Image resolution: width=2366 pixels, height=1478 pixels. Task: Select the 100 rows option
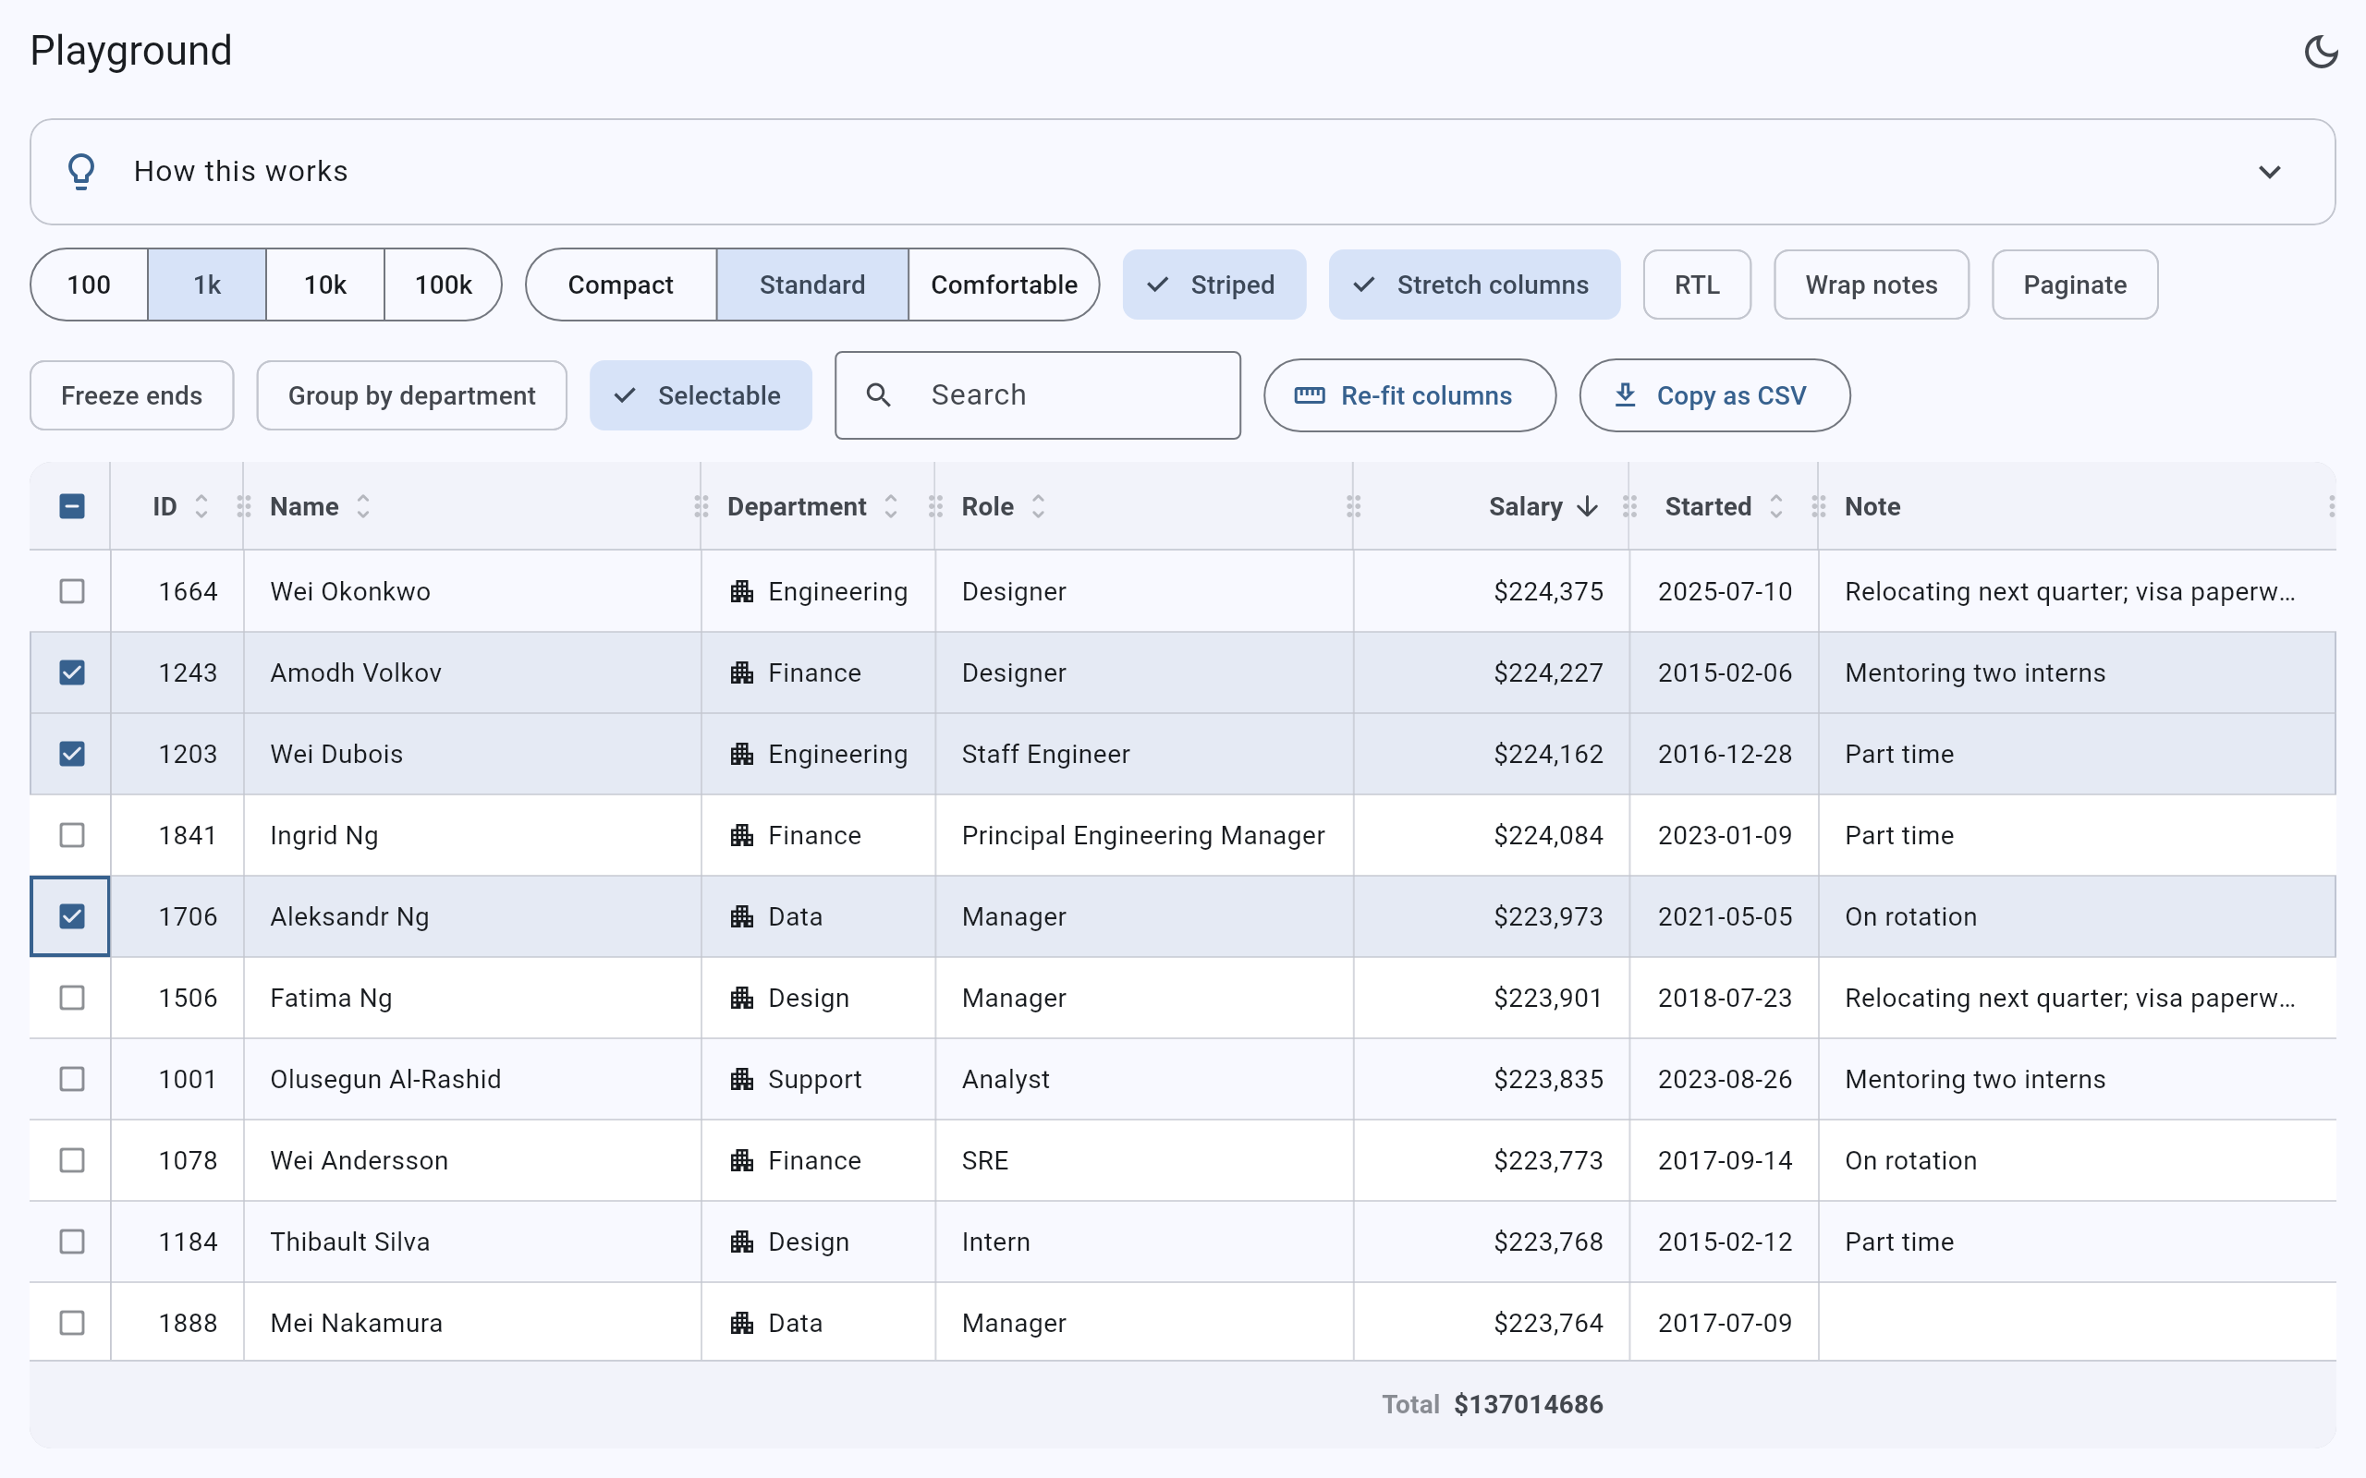click(x=89, y=285)
